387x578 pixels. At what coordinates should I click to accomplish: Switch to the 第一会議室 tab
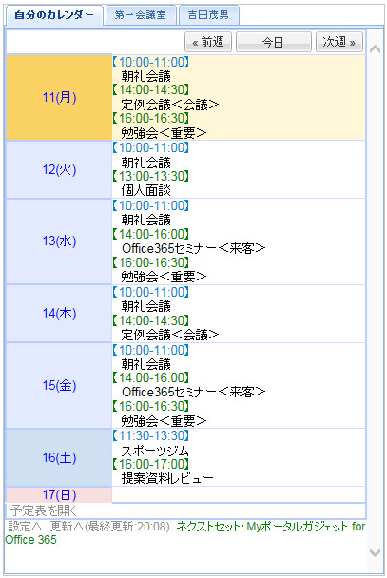(141, 15)
